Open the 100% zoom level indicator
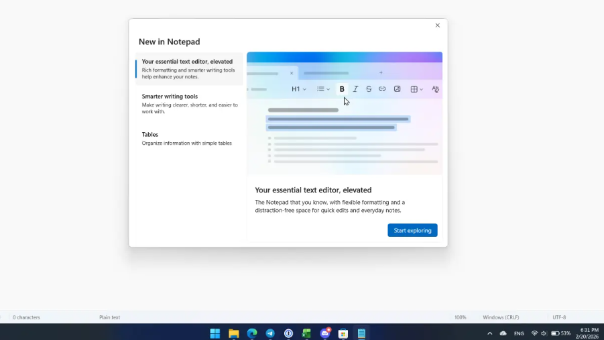Screen dimensions: 604x340 461,317
